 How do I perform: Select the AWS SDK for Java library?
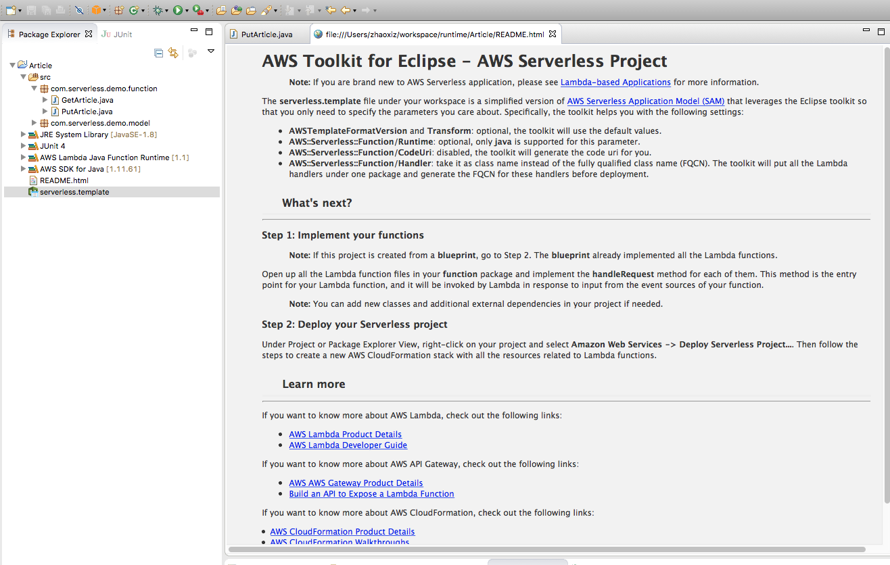coord(84,169)
